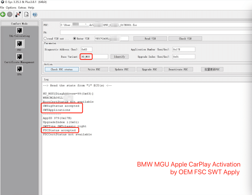Click the BMW logo in title bar

(3, 2)
